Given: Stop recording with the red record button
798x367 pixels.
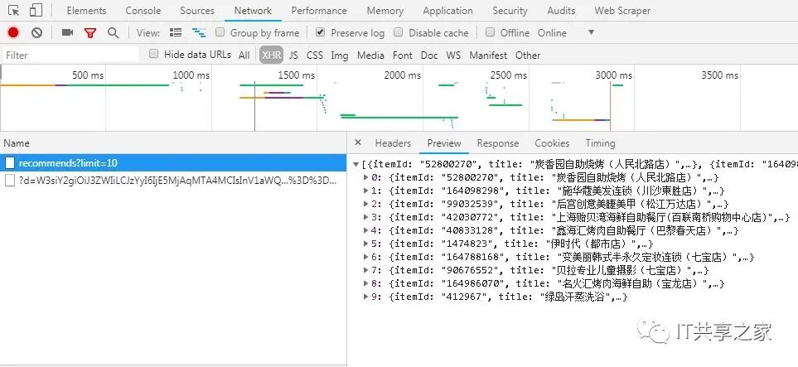Looking at the screenshot, I should (13, 33).
